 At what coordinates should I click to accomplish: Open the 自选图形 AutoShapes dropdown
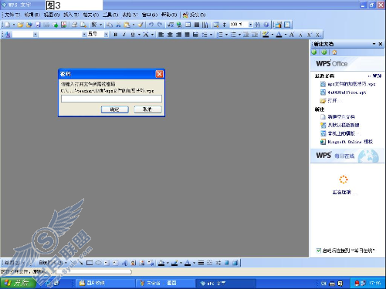(x=52, y=263)
